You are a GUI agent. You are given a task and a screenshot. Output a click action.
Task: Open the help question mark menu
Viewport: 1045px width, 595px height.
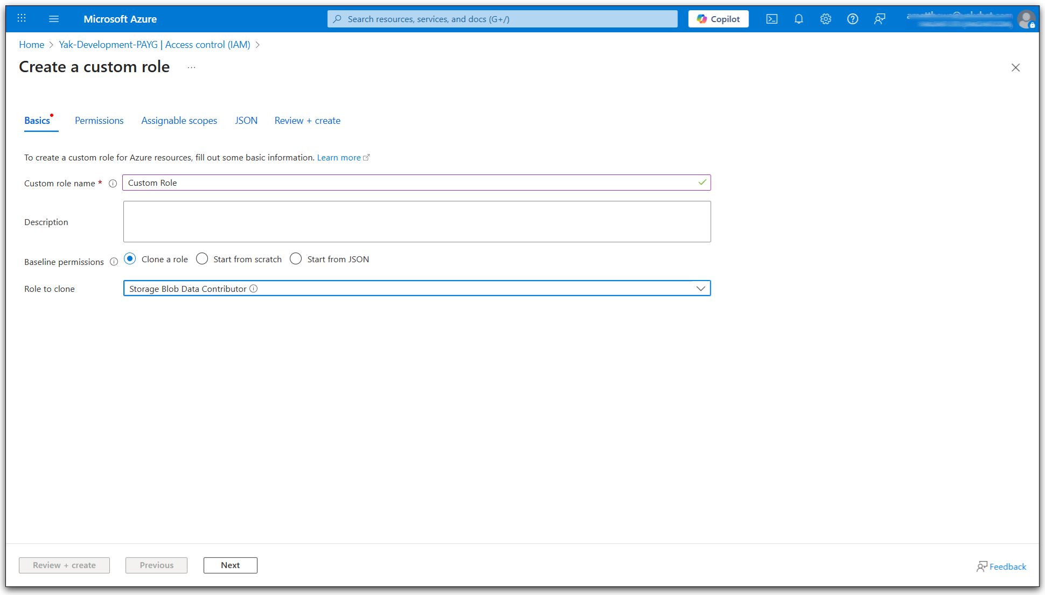point(853,19)
